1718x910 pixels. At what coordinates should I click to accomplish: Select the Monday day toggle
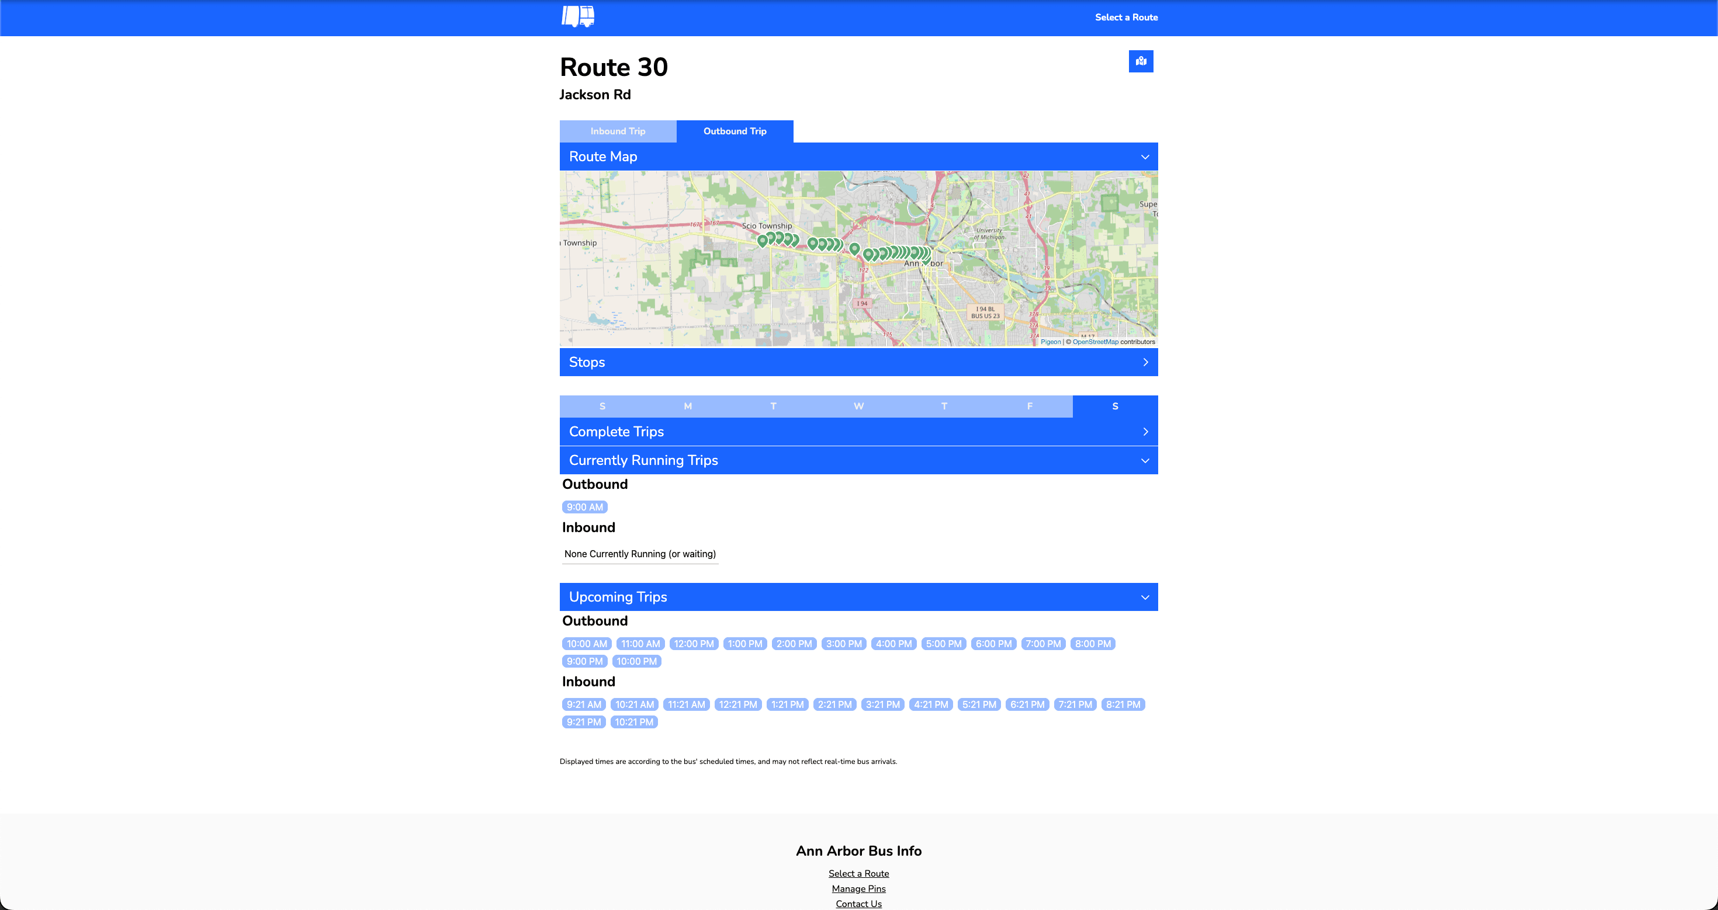(688, 406)
